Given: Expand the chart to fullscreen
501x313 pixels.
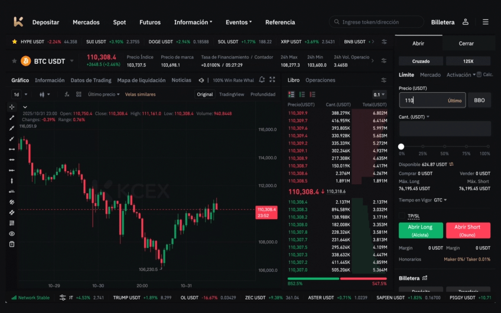Looking at the screenshot, I should pyautogui.click(x=272, y=80).
